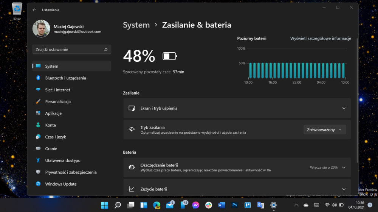The image size is (378, 212).
Task: Open Photoshop from the taskbar
Action: 235,205
